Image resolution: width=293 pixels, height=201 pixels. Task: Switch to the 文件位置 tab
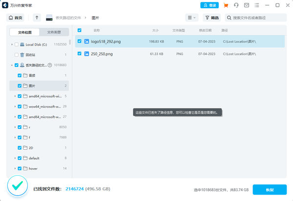click(25, 32)
